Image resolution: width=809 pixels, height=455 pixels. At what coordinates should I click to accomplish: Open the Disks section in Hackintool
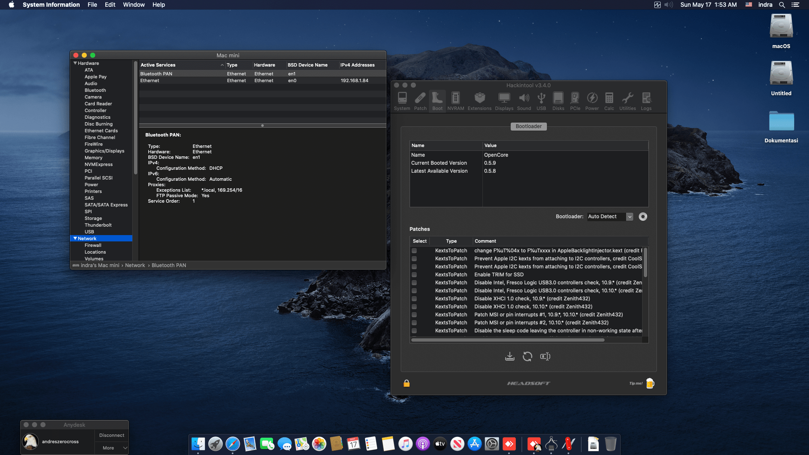pos(558,102)
